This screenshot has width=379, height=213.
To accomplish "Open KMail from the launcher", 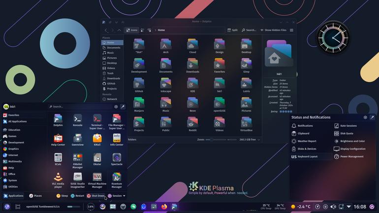I will pos(97,140).
